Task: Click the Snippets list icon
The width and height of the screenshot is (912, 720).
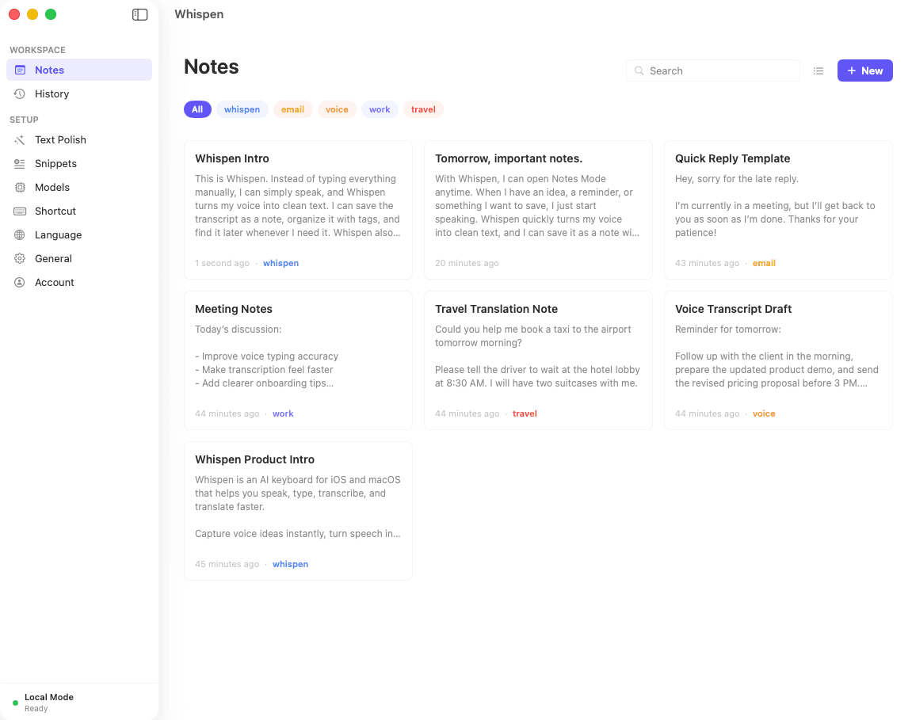Action: click(x=20, y=163)
